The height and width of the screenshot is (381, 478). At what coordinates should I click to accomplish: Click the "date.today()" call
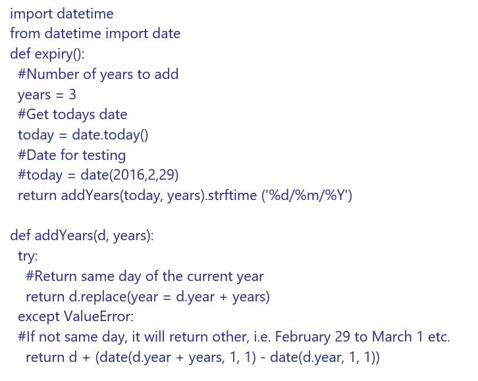(111, 135)
